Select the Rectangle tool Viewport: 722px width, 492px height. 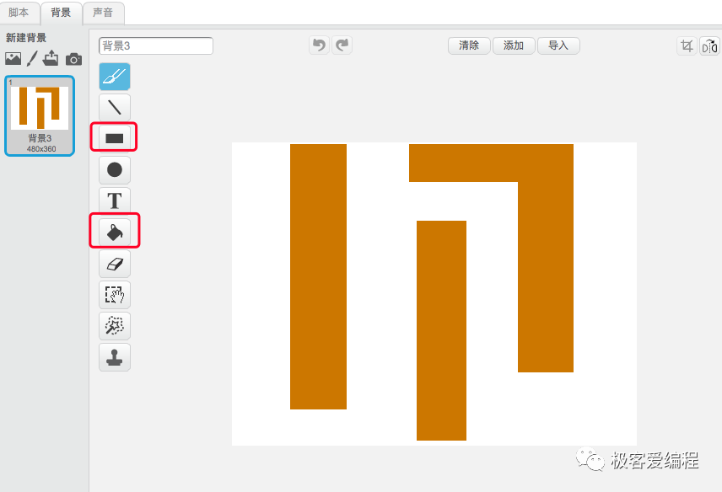coord(115,138)
